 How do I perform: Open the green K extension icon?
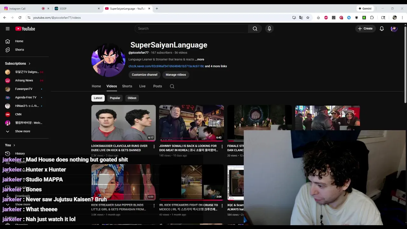[x=364, y=17]
